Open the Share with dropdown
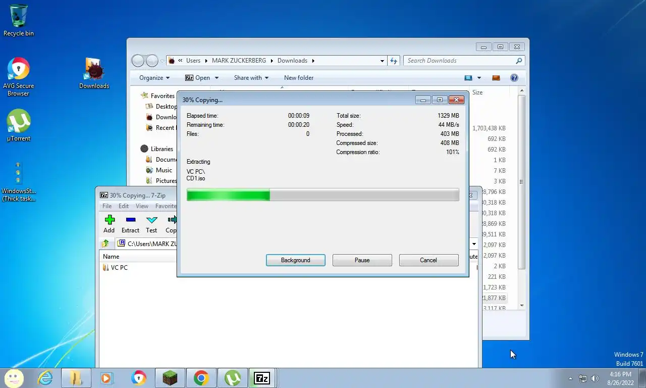The height and width of the screenshot is (388, 646). pyautogui.click(x=251, y=78)
